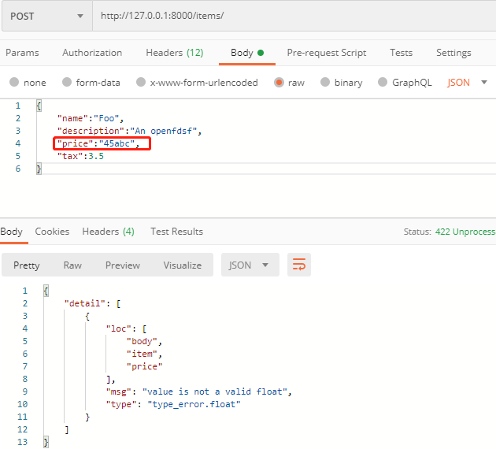Open the Authorization tab
The height and width of the screenshot is (449, 496).
click(92, 53)
